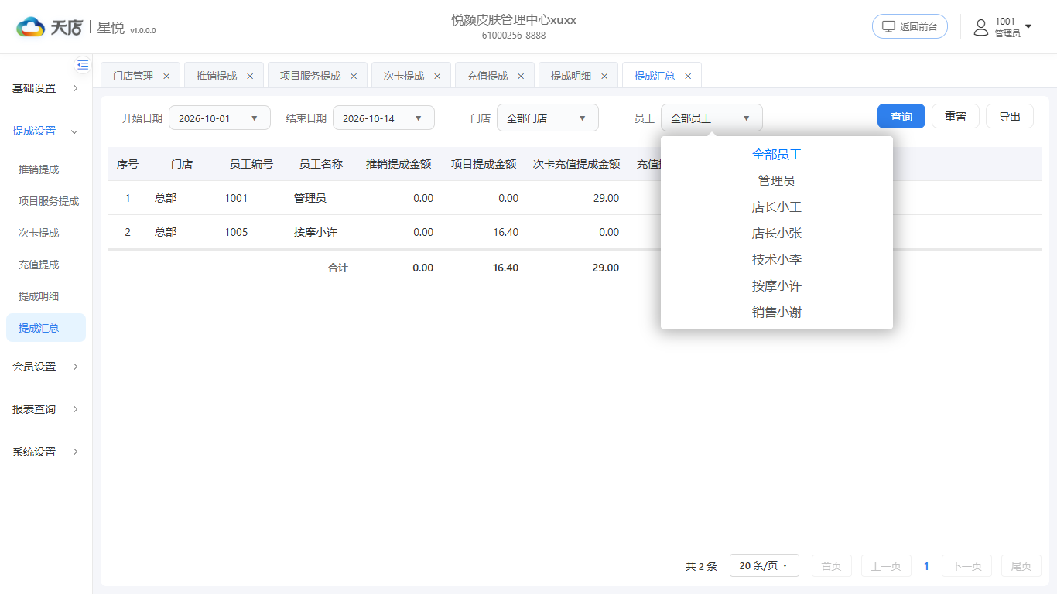The width and height of the screenshot is (1057, 594).
Task: Open 次卡提成 in the sidebar
Action: tap(39, 233)
